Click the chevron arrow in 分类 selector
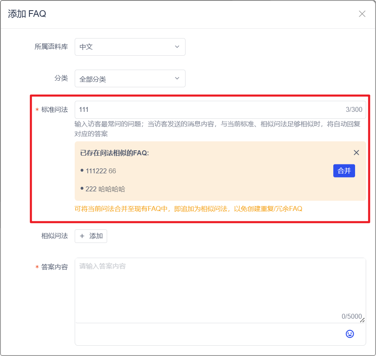The height and width of the screenshot is (356, 376). 177,78
